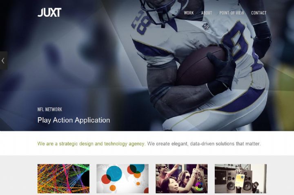Click the large blue circle on the map

[x=114, y=173]
